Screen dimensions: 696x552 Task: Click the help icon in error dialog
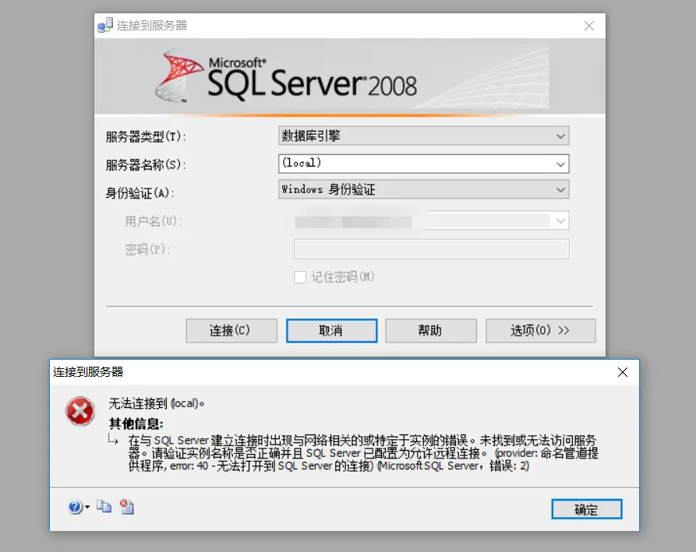click(x=75, y=506)
